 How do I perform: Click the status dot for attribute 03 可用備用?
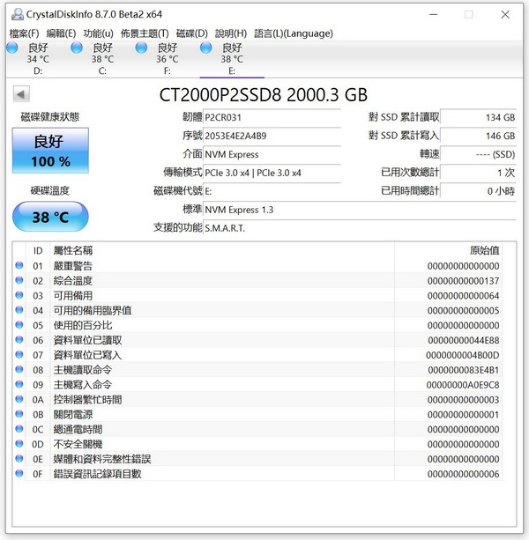point(19,295)
